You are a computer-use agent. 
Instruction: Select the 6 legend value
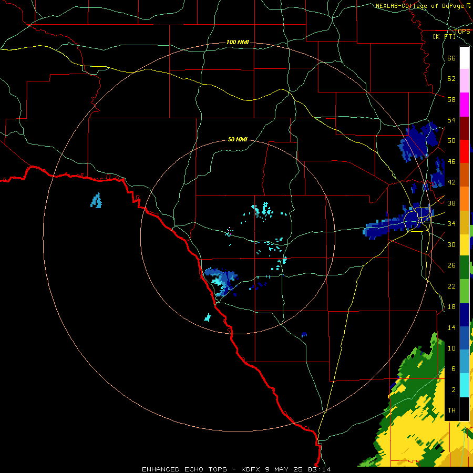pyautogui.click(x=453, y=368)
